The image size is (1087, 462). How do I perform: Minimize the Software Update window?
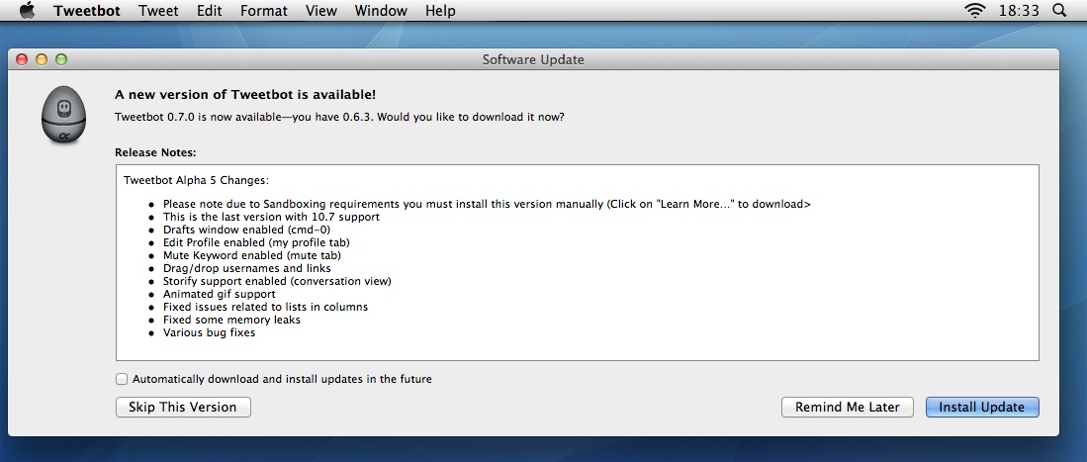click(x=41, y=59)
